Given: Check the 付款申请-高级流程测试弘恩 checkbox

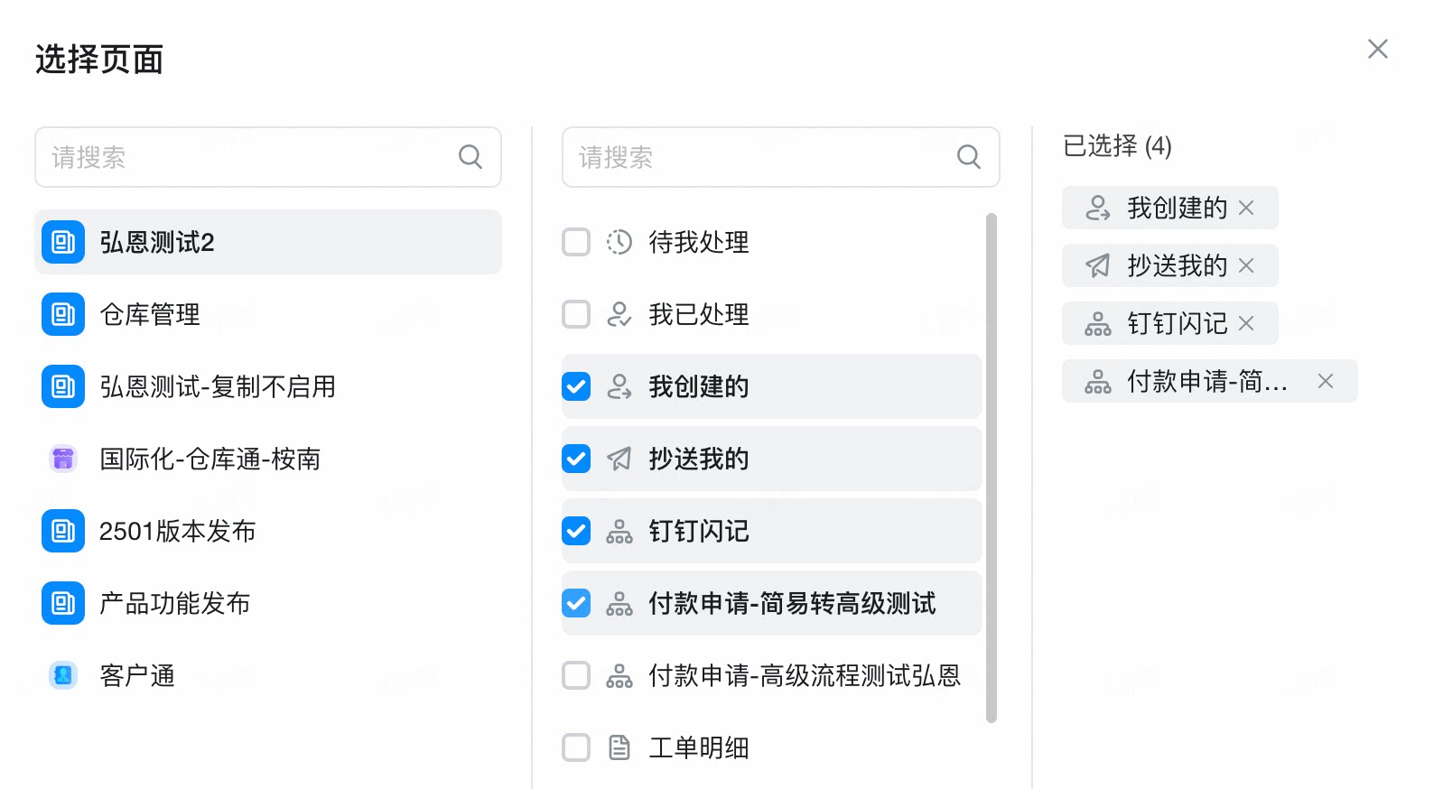Looking at the screenshot, I should pos(576,675).
